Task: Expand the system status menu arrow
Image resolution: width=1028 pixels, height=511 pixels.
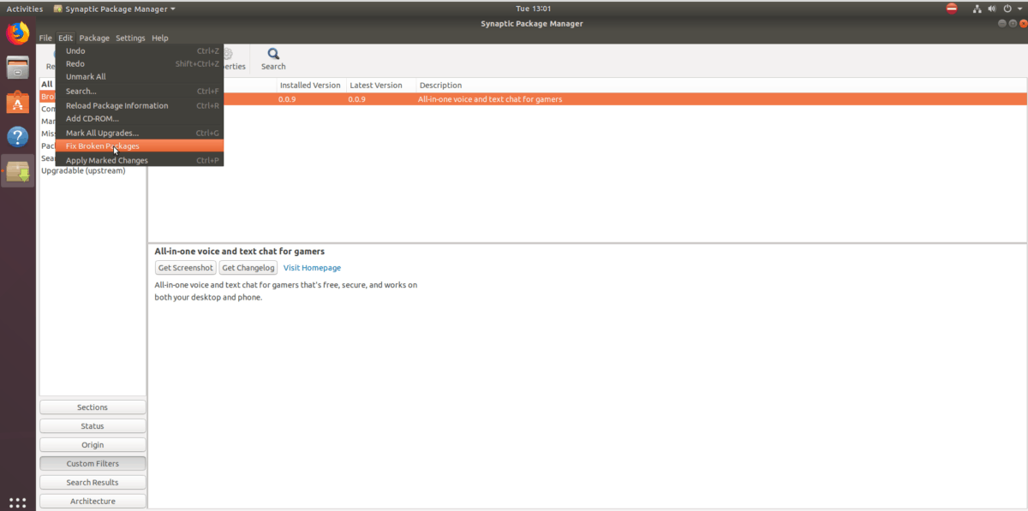Action: pos(1019,8)
